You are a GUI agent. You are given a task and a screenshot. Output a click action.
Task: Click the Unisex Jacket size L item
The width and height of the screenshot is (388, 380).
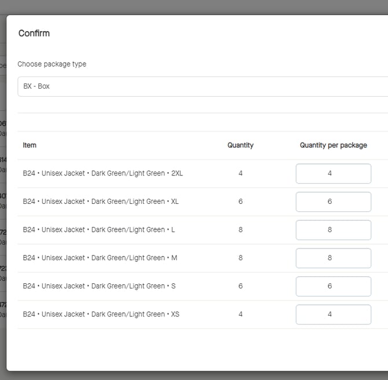pyautogui.click(x=98, y=230)
